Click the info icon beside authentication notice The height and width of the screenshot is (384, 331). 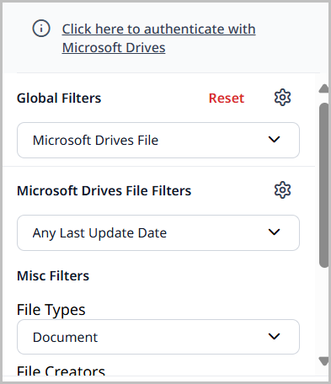tap(41, 29)
